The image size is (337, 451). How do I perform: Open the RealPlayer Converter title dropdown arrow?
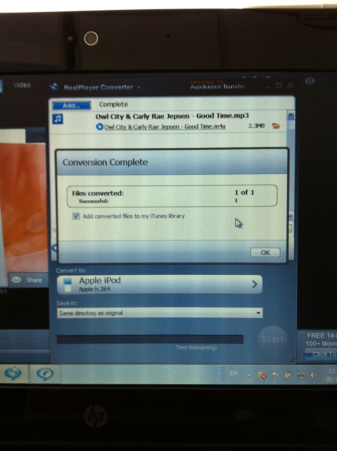coord(139,87)
